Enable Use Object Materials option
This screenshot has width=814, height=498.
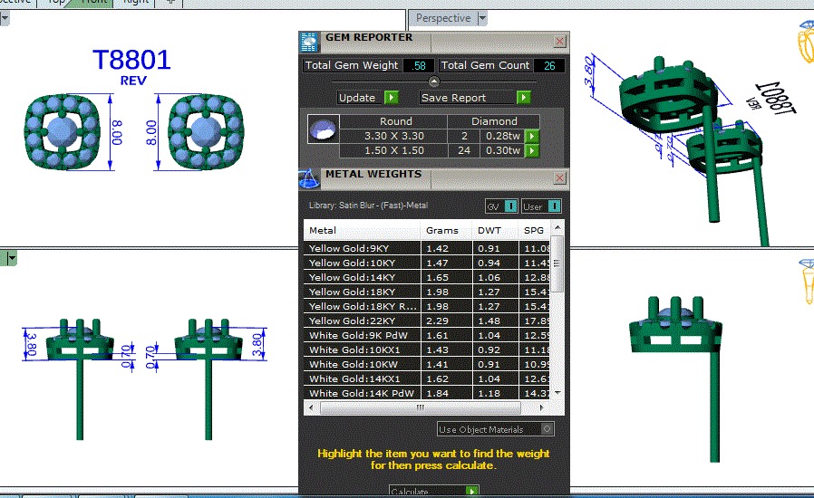coord(547,429)
